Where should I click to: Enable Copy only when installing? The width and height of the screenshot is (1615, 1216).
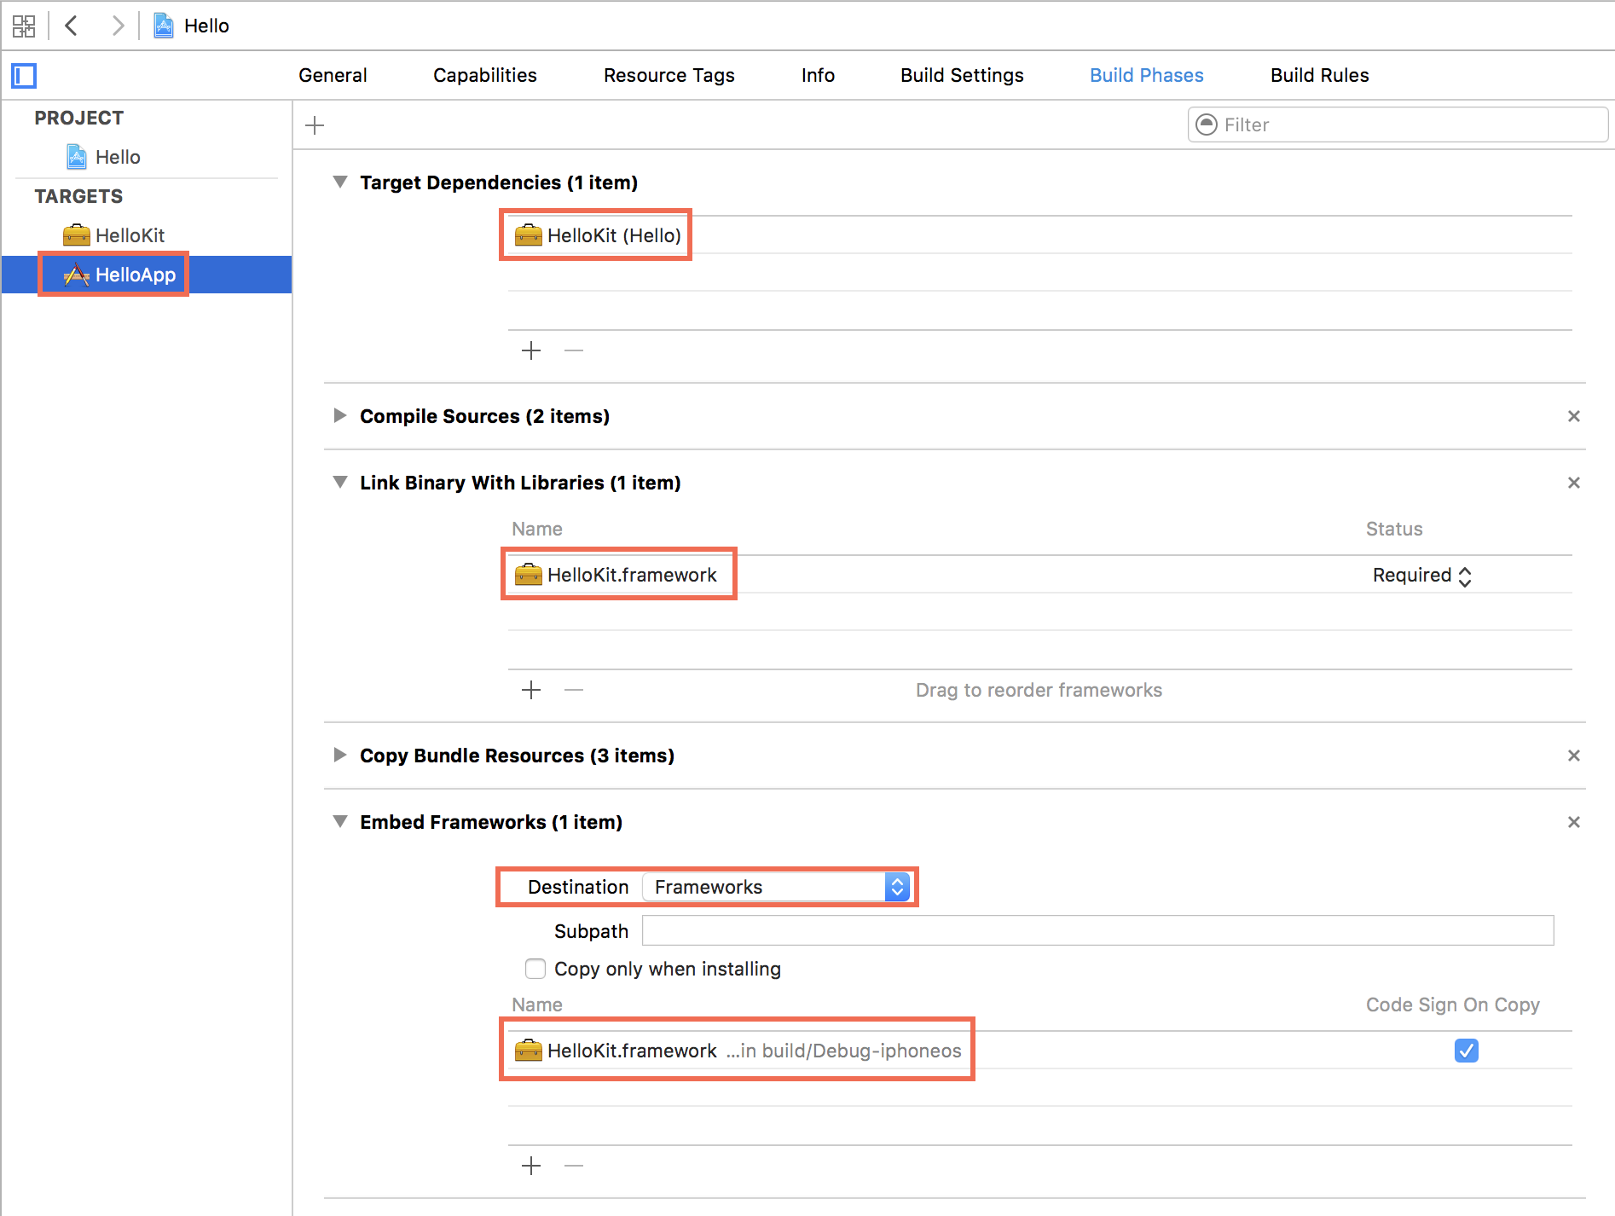[535, 969]
